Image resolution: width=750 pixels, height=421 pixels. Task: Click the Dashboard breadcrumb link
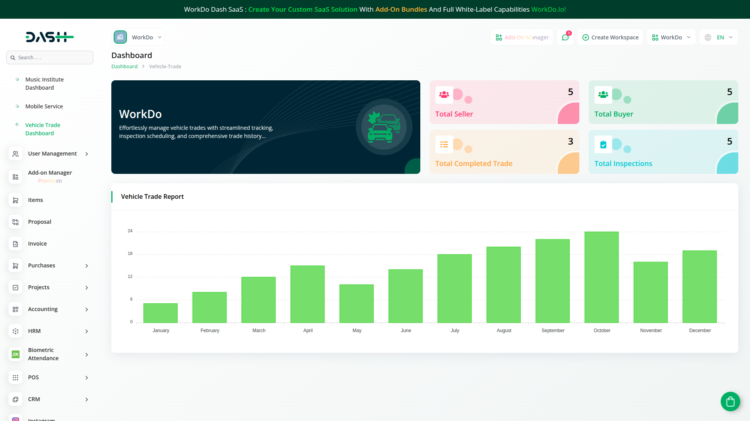[124, 67]
